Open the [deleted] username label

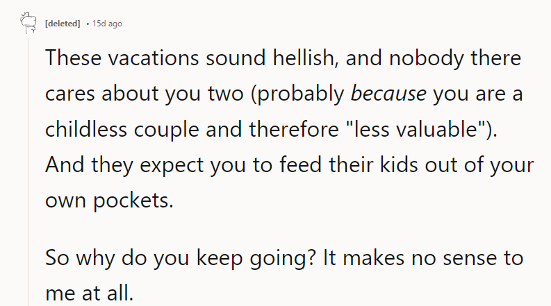63,24
